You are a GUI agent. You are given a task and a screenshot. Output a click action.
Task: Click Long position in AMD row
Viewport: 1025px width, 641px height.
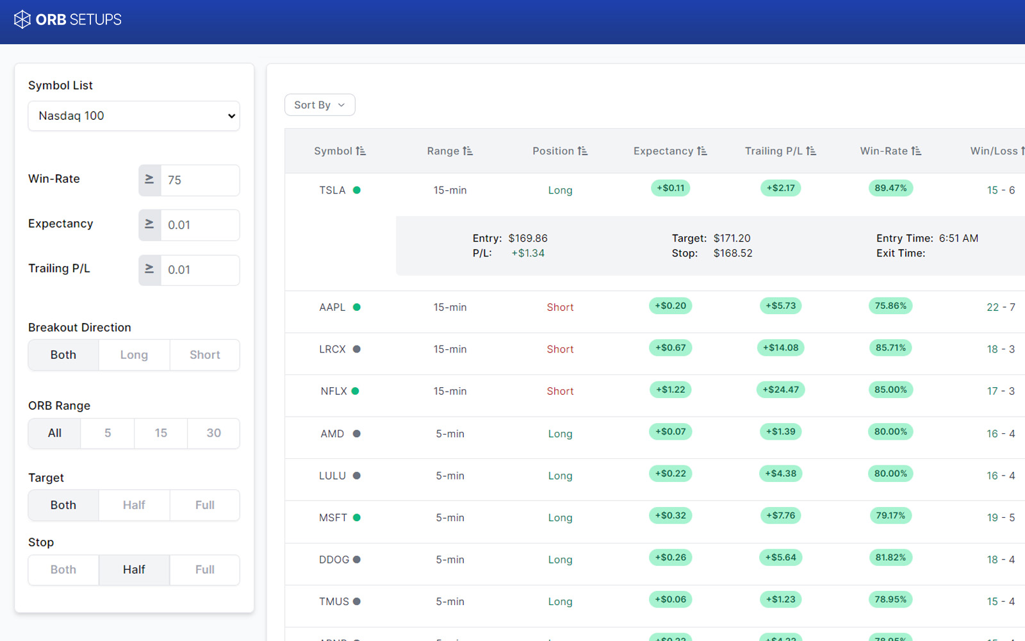(560, 434)
